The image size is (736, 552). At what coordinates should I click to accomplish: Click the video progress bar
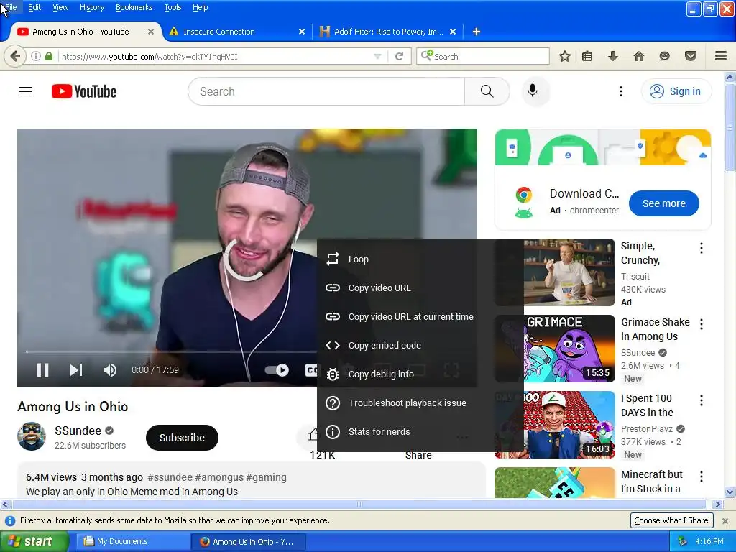171,351
